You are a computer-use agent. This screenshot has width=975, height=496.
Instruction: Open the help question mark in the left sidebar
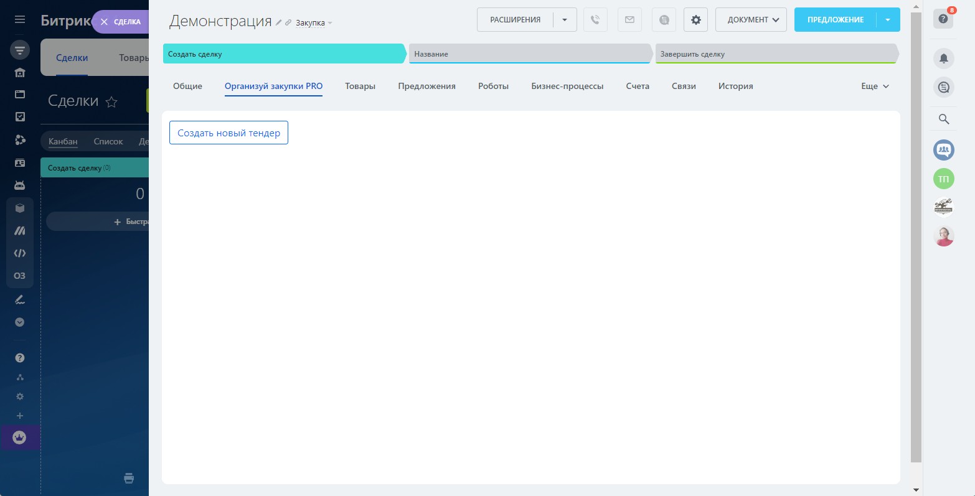click(20, 358)
